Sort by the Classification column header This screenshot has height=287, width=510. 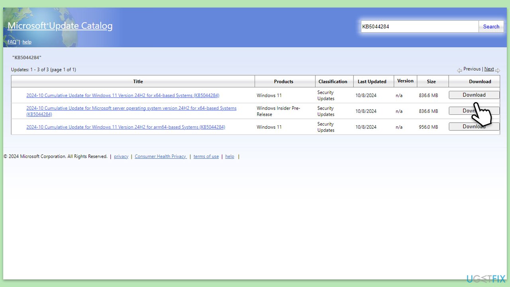(x=333, y=81)
